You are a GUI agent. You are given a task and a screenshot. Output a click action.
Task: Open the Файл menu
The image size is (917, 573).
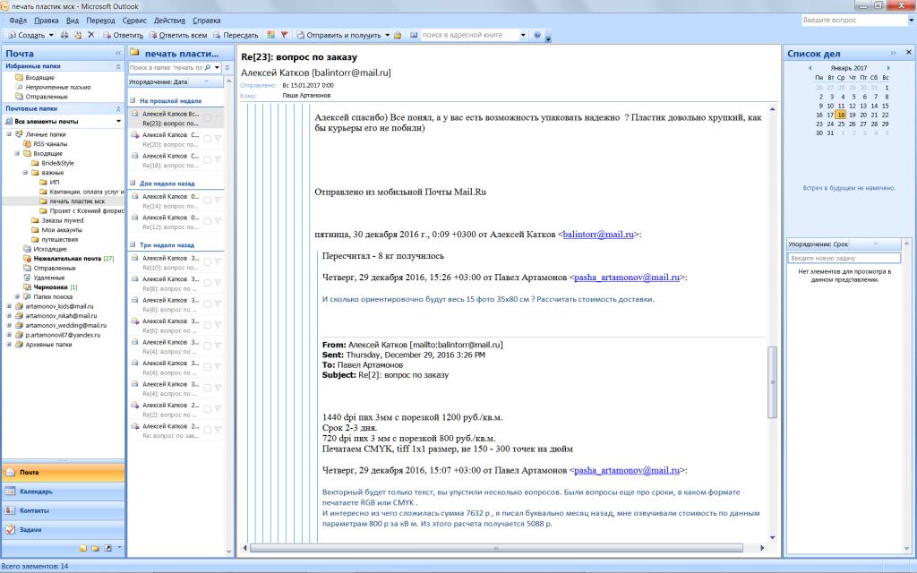(x=18, y=21)
